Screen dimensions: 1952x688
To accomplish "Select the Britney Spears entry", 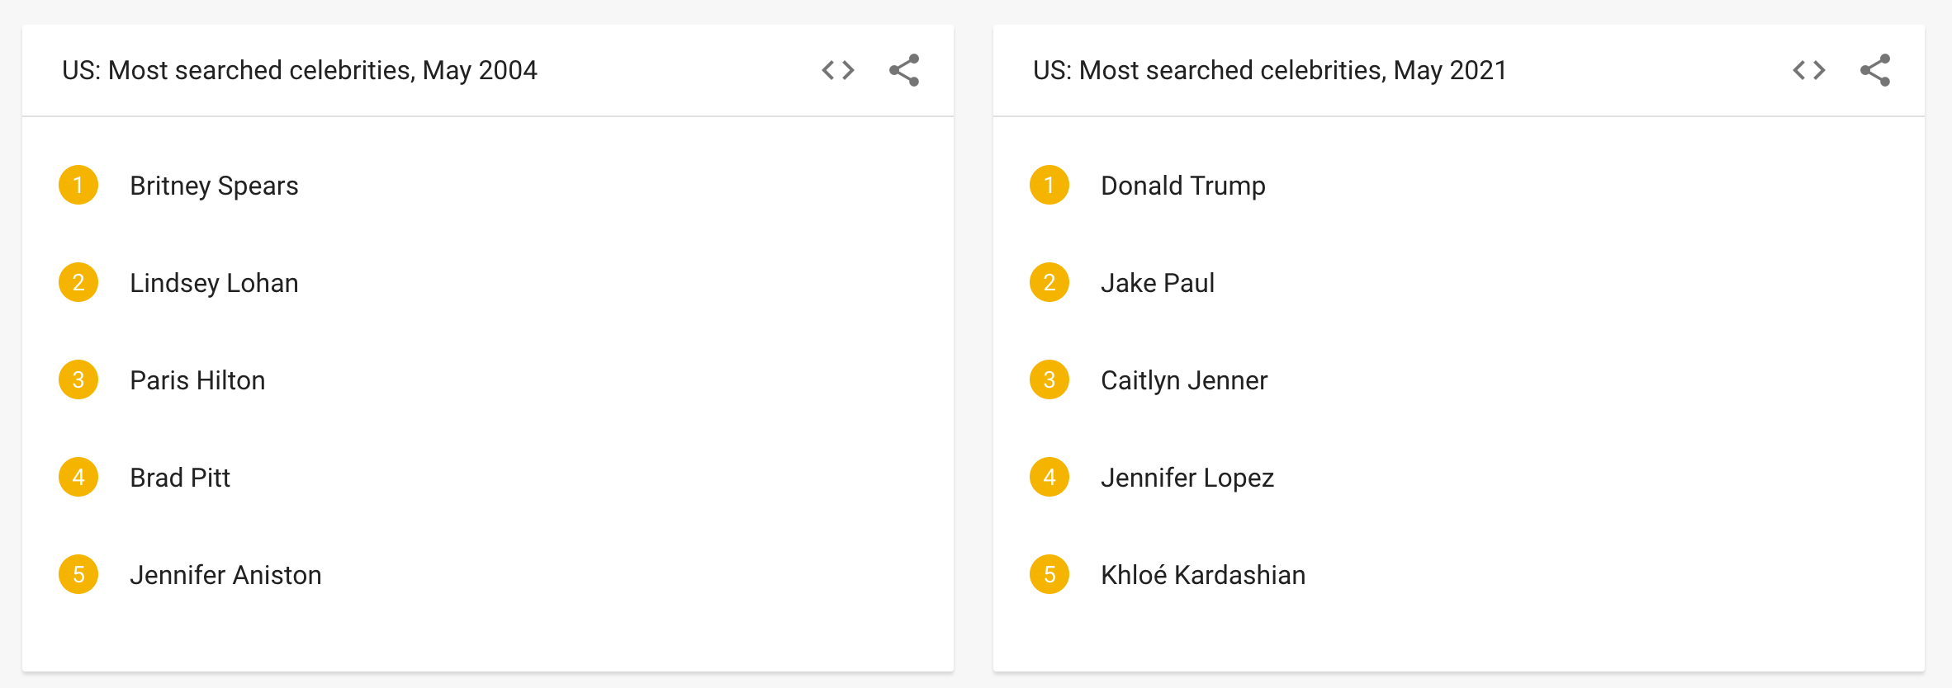I will pos(214,186).
